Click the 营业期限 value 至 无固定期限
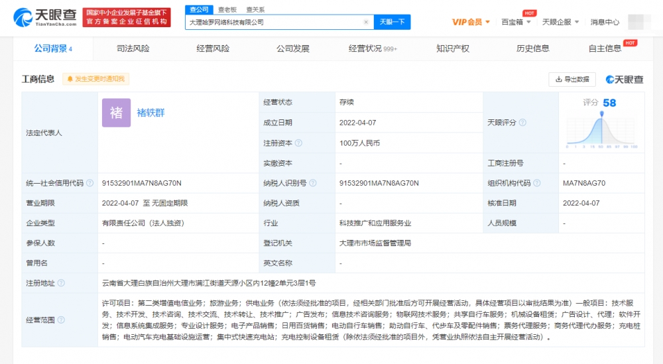The height and width of the screenshot is (364, 663). point(145,203)
